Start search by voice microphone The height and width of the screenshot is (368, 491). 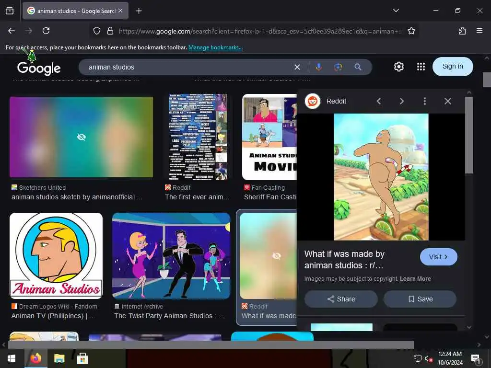click(x=318, y=67)
